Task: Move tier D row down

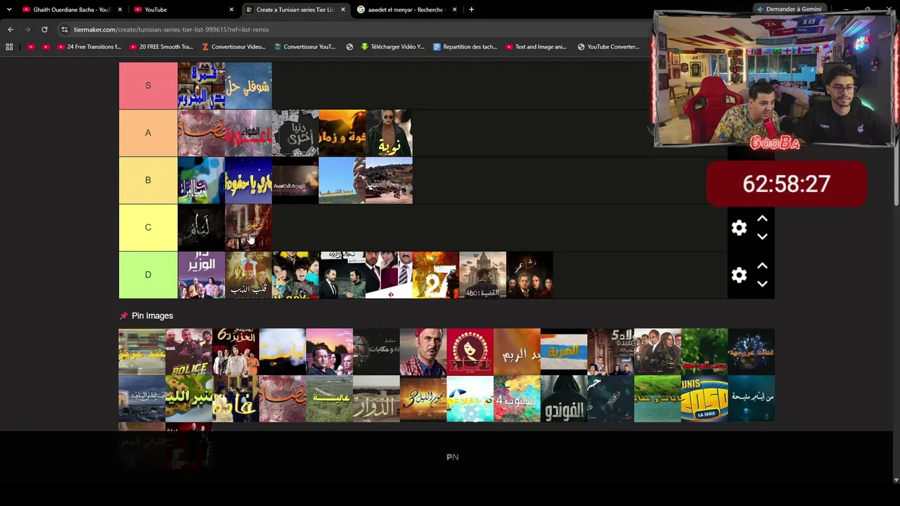Action: (762, 284)
